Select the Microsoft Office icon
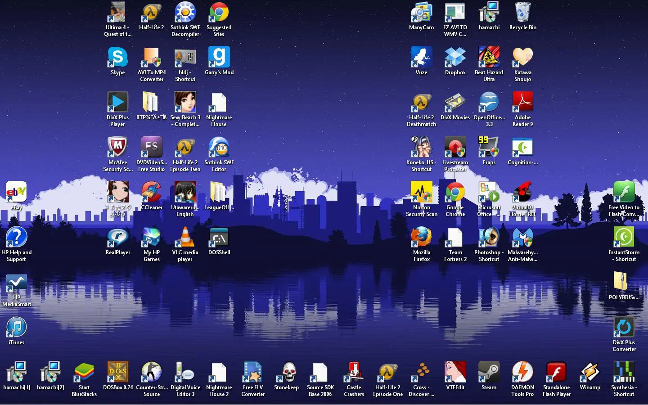Viewport: 648px width, 405px height. (489, 192)
